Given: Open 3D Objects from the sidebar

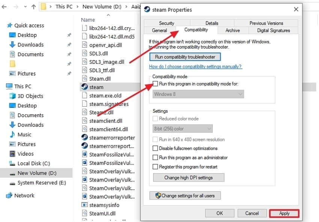Looking at the screenshot, I should pos(25,96).
